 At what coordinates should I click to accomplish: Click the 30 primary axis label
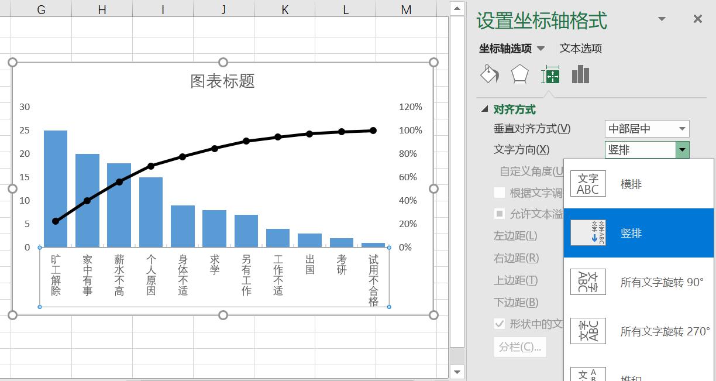[25, 107]
